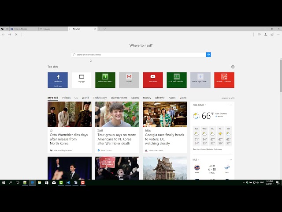Open the page settings gear beside Top sites
Screen dimensions: 282x212
point(233,67)
